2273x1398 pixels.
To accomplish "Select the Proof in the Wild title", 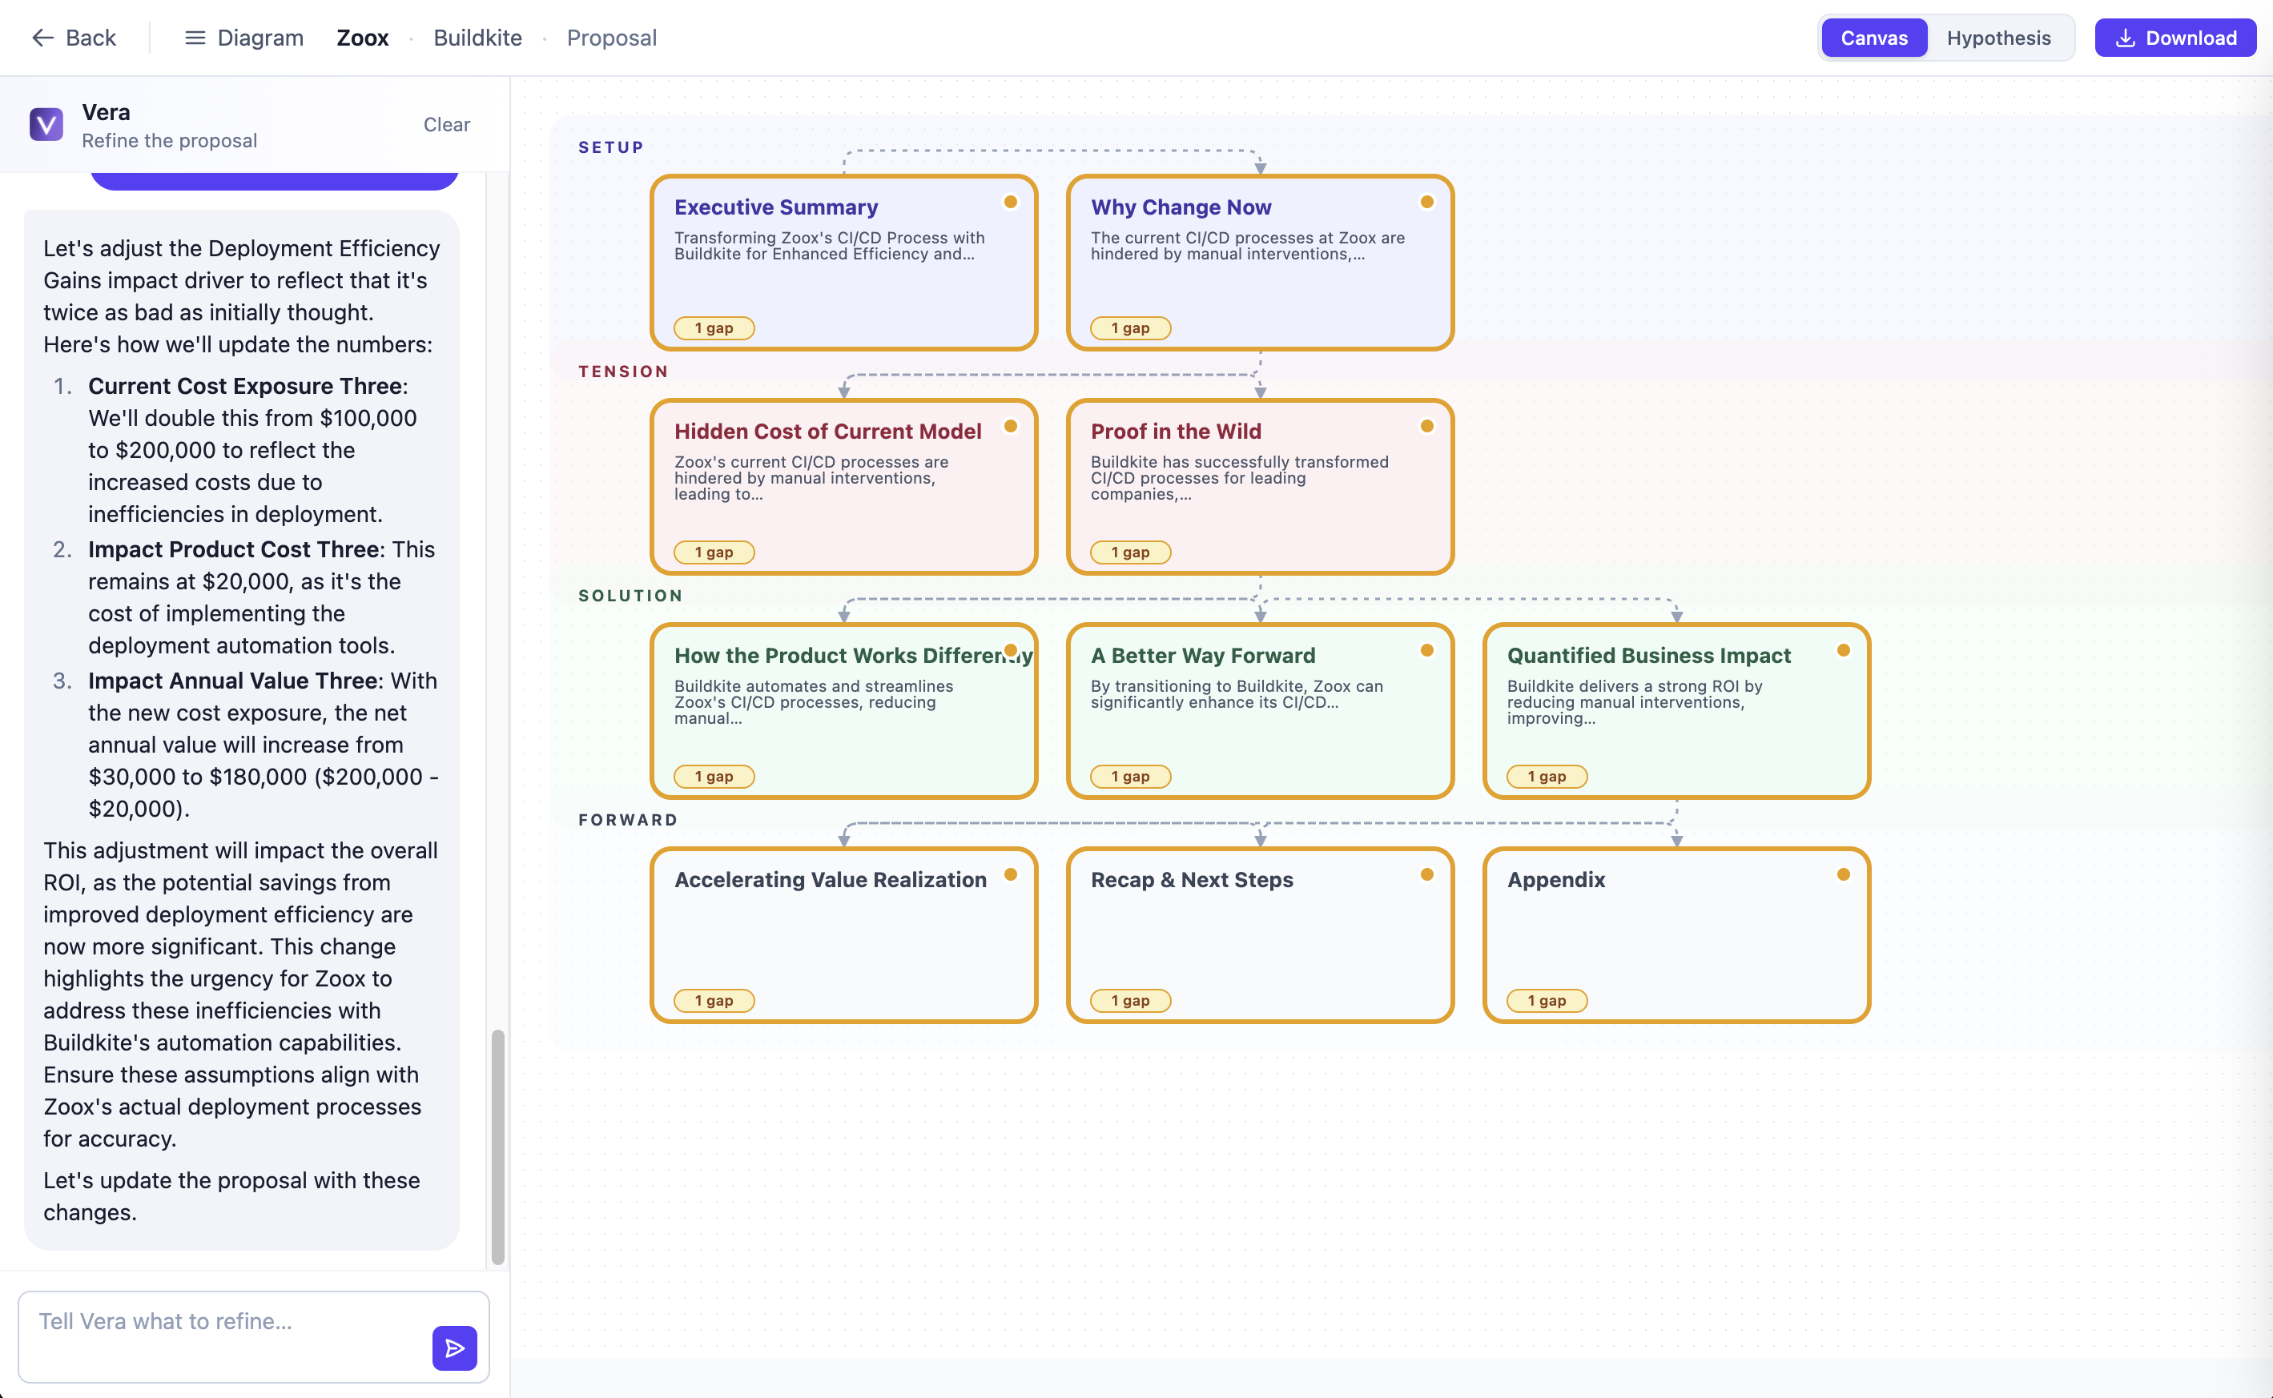I will (x=1175, y=431).
